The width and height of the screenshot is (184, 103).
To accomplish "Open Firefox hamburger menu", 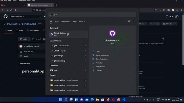I will (181, 10).
